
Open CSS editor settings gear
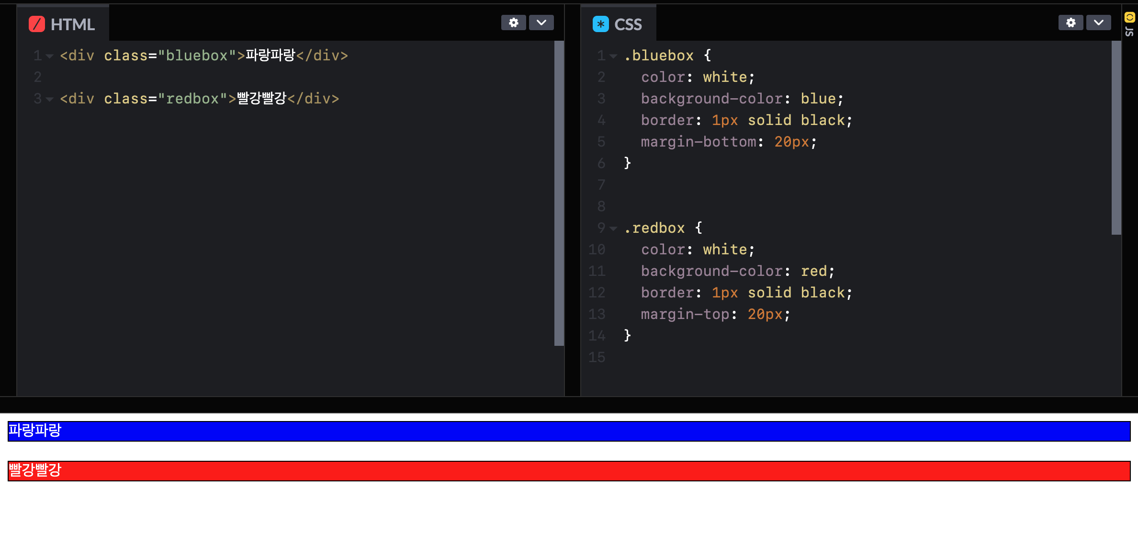1070,23
